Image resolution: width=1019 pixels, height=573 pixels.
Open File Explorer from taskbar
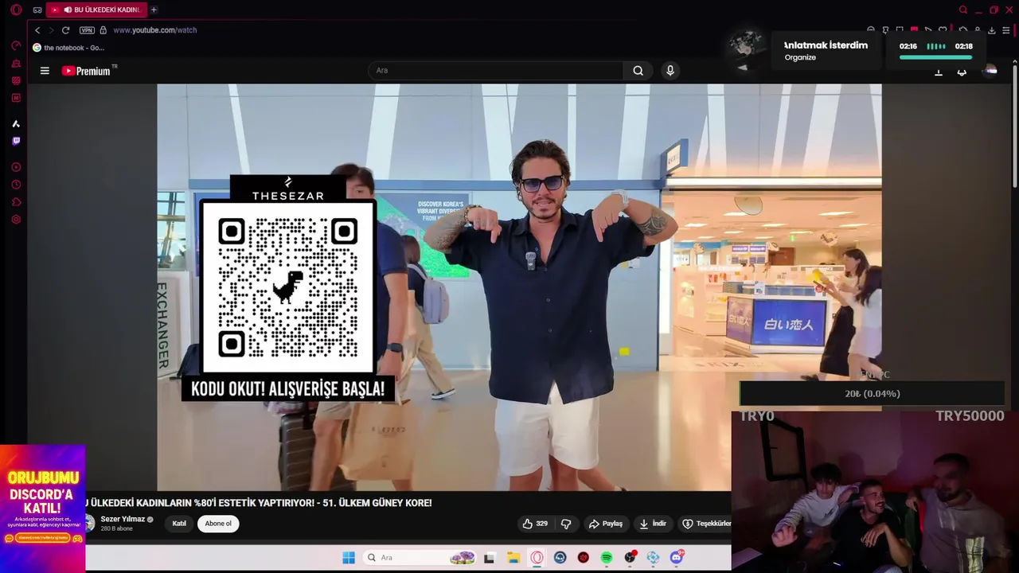pos(513,558)
